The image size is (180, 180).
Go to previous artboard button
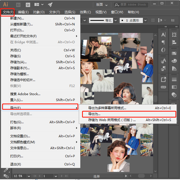pyautogui.click(x=40, y=176)
